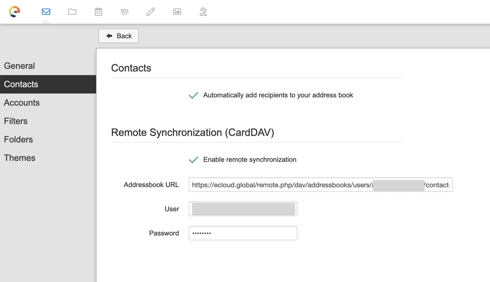The image size is (490, 282).
Task: Select Contacts in settings sidebar
Action: (x=48, y=84)
